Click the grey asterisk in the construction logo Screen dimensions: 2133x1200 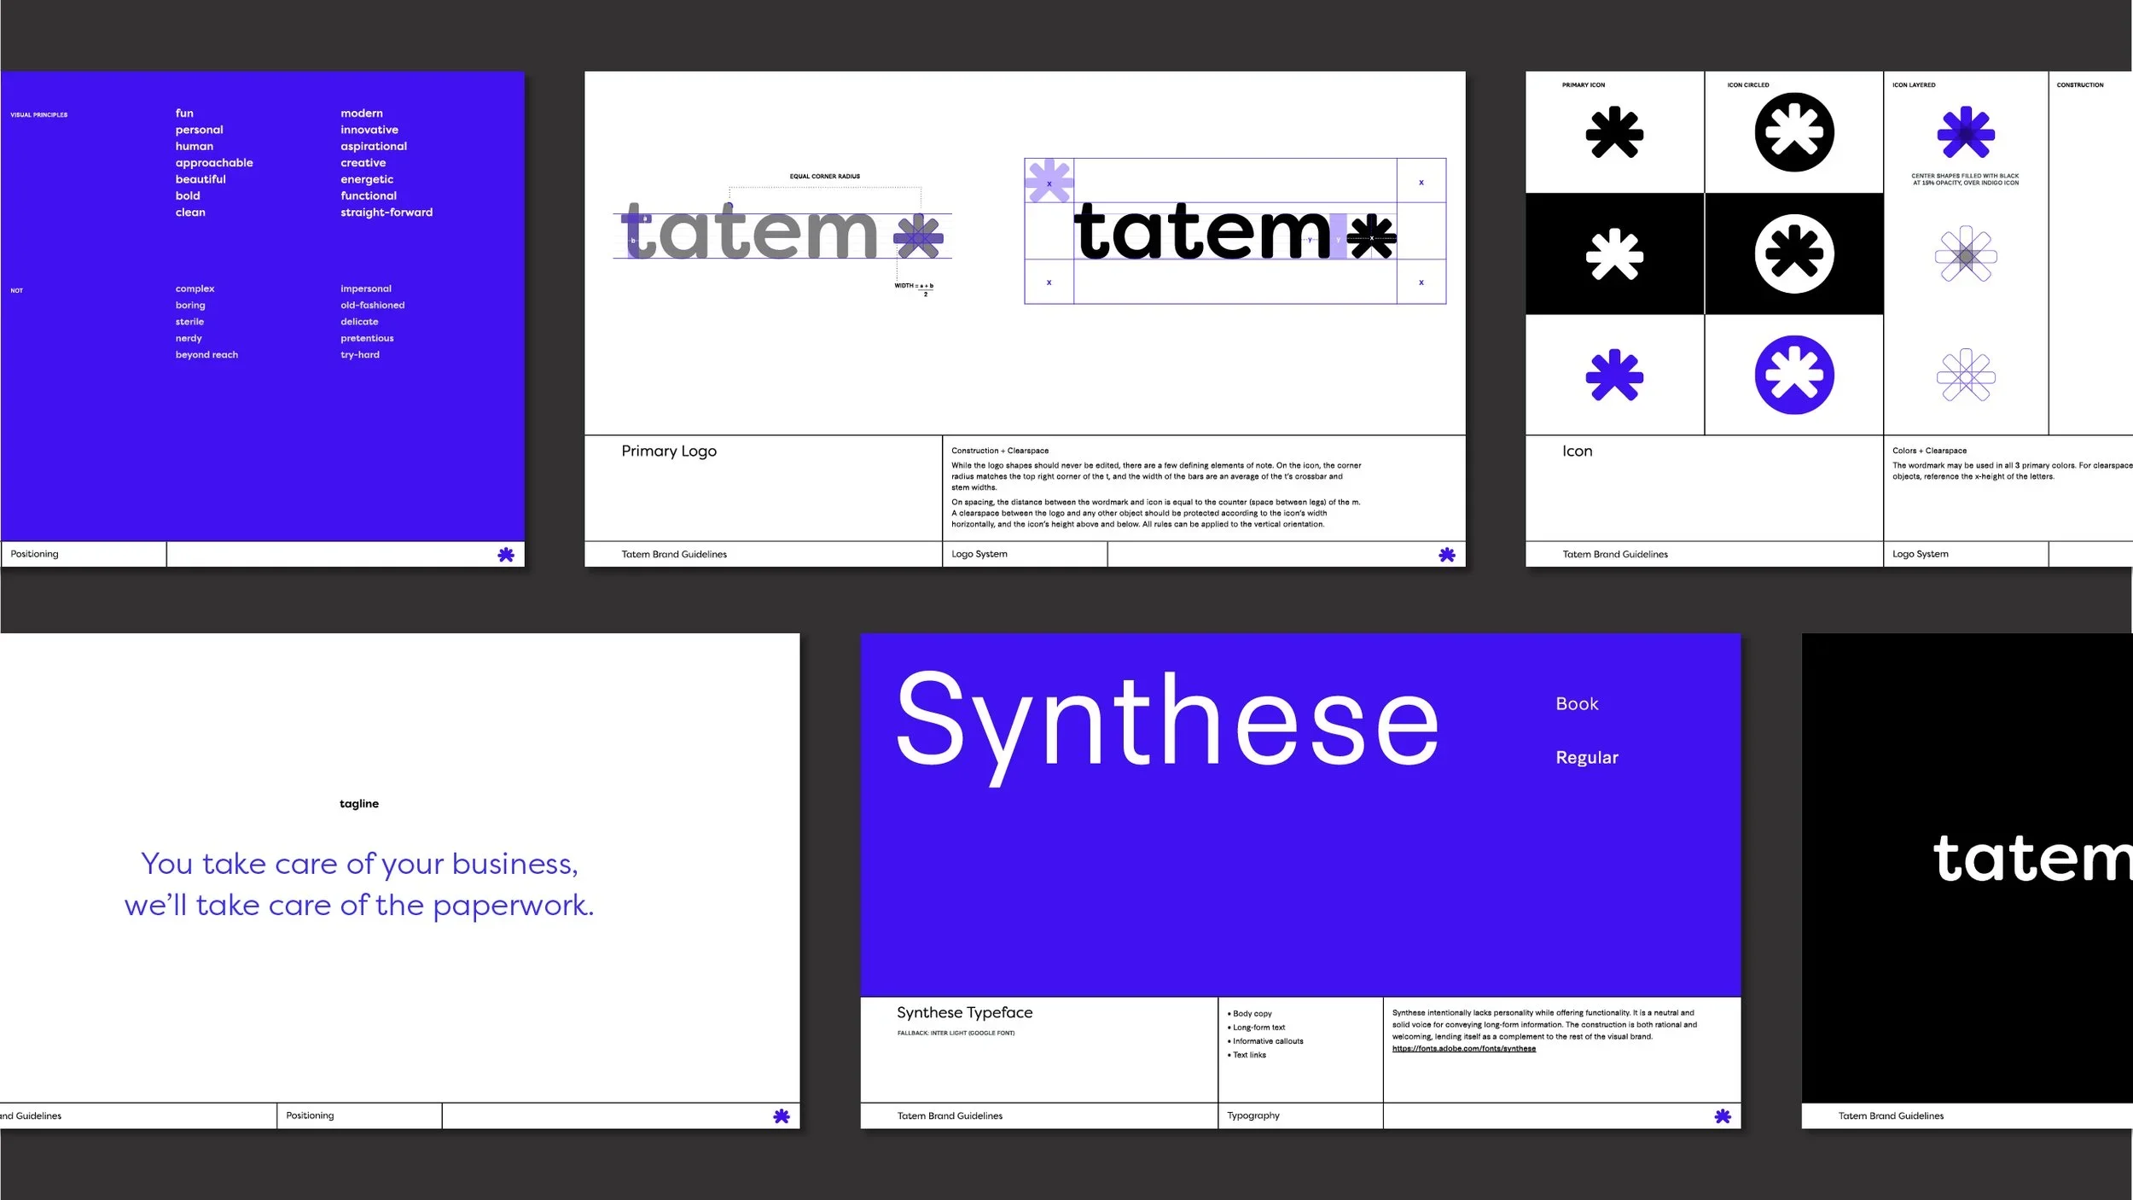(x=919, y=236)
